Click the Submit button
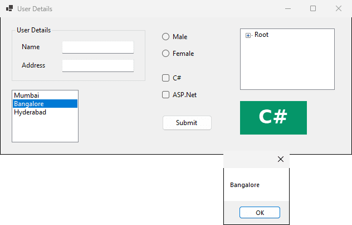 187,123
